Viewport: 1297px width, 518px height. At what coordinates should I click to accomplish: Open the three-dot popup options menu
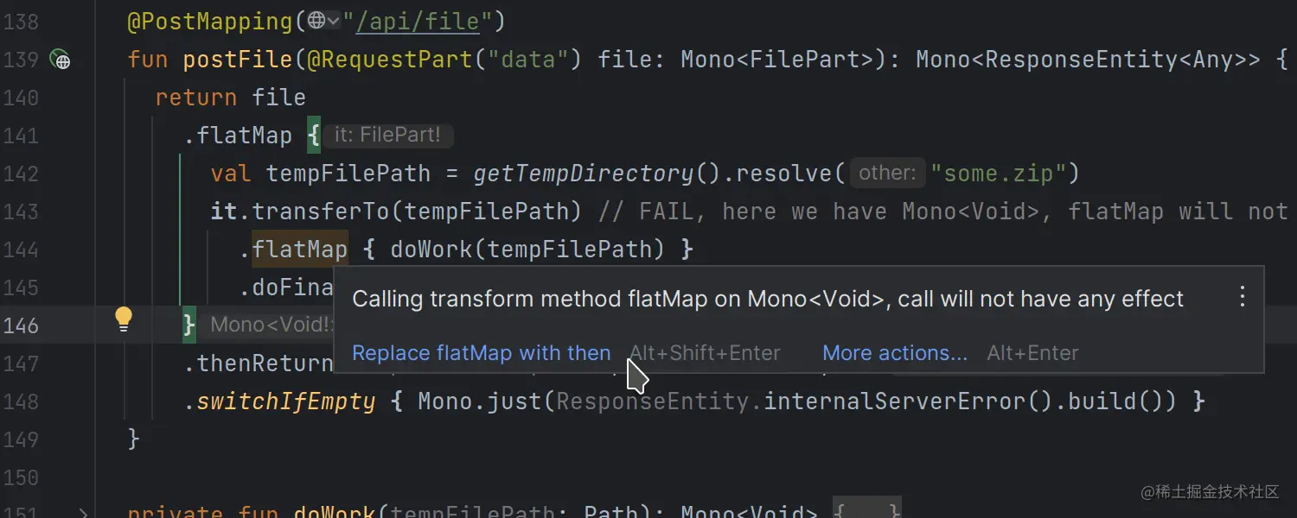[1243, 297]
